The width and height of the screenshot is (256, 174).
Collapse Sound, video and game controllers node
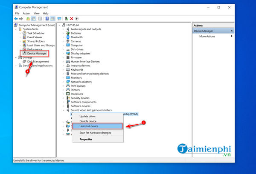(64, 110)
